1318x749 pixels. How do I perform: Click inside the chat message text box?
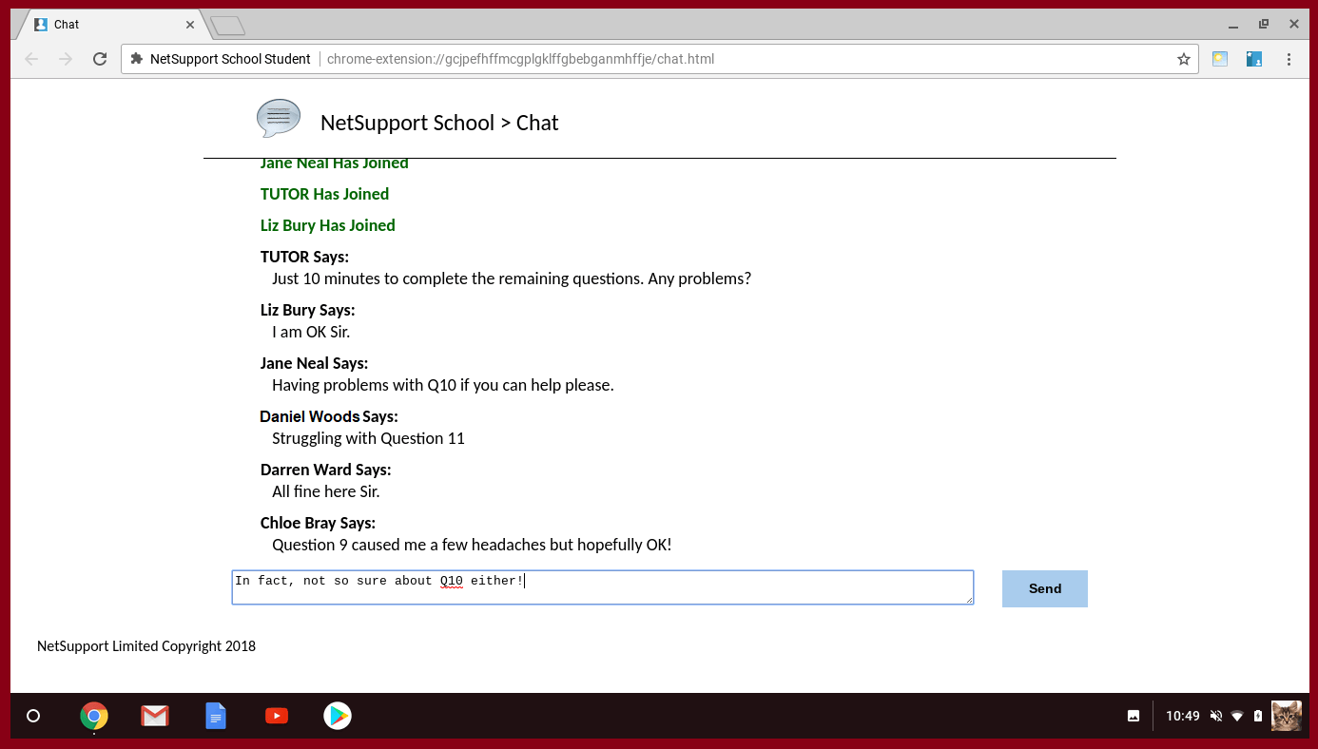coord(602,587)
